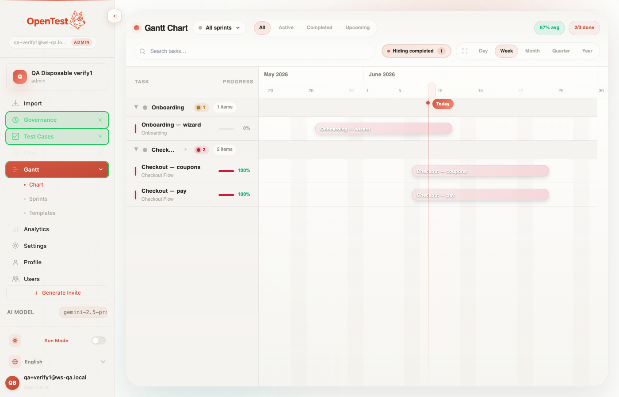Viewport: 619px width, 397px height.
Task: Click the Gantt sidebar icon
Action: (x=15, y=170)
